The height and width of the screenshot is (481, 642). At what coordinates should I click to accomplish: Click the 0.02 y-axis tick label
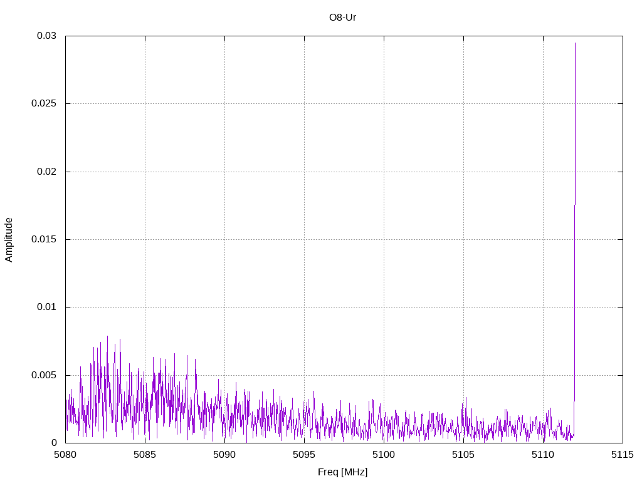coord(46,172)
